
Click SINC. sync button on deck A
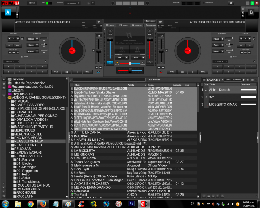click(87, 72)
